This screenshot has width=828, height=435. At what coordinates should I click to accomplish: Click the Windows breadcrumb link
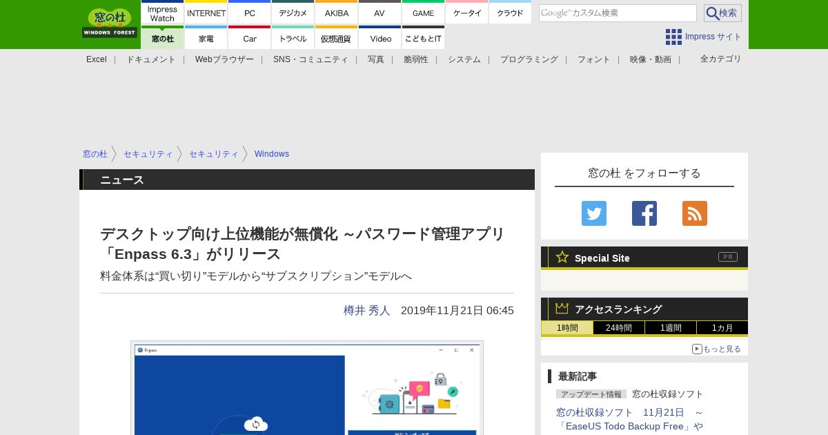point(272,154)
